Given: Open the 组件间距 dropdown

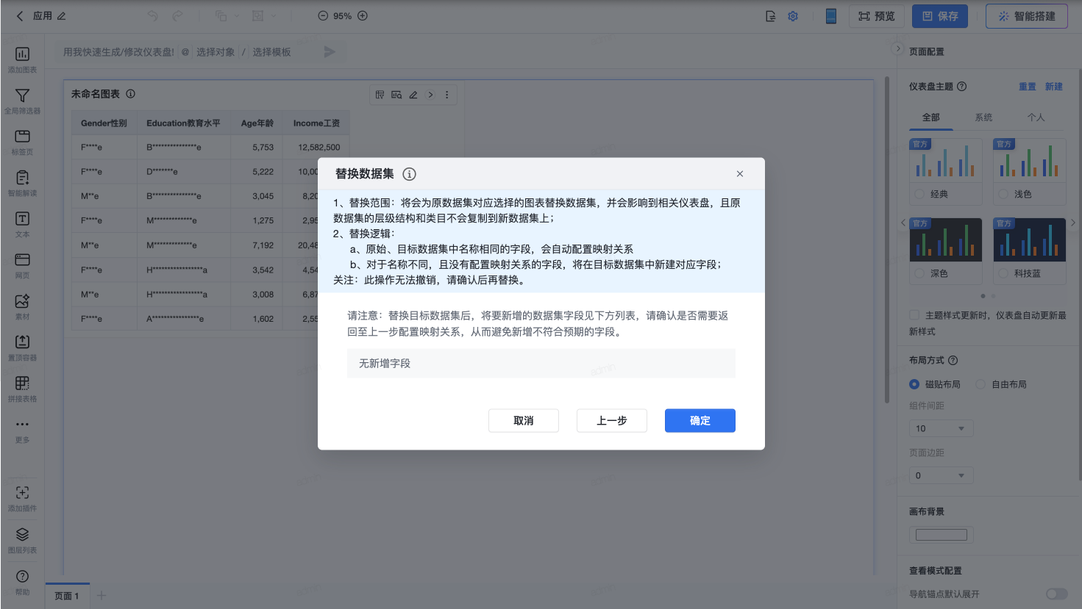Looking at the screenshot, I should 941,428.
